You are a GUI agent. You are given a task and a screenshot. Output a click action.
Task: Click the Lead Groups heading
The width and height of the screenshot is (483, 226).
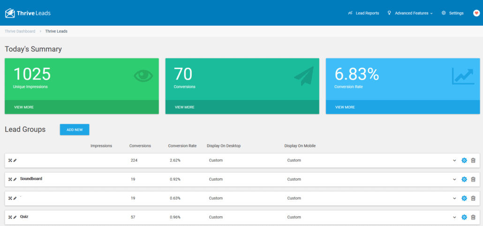[x=25, y=130]
